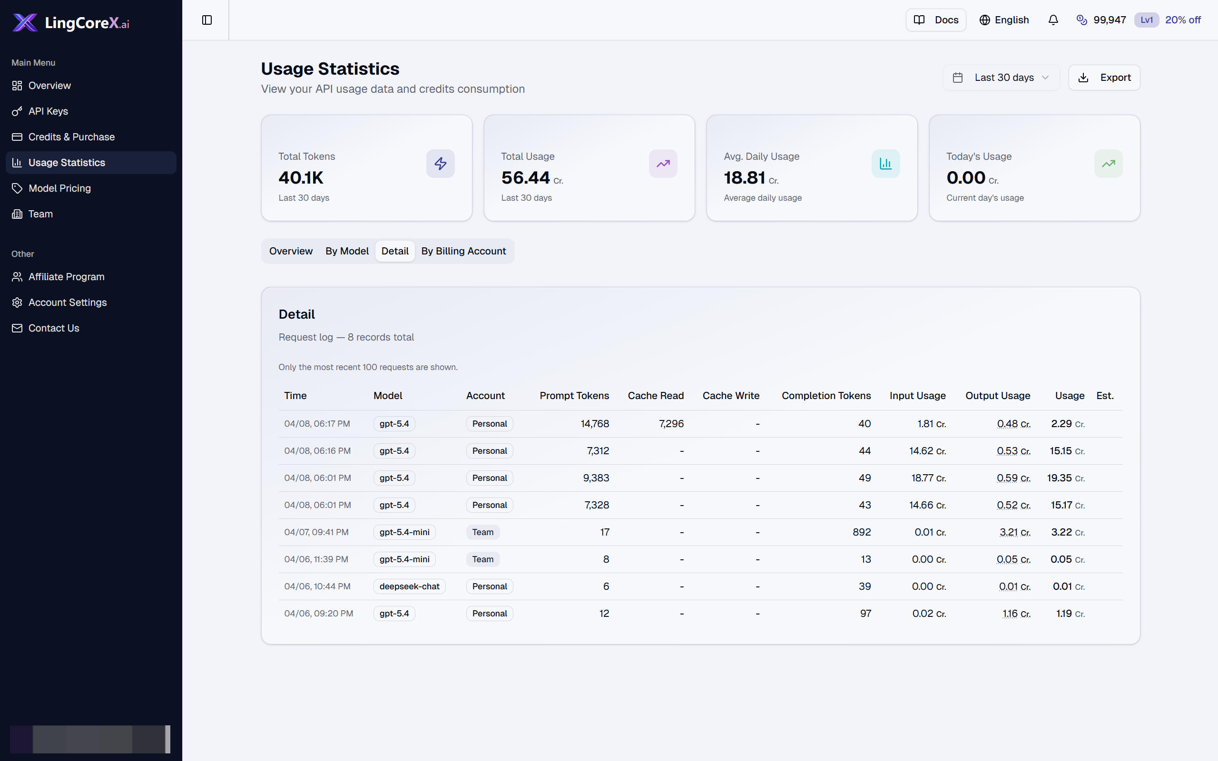Open Affiliate Program page
The width and height of the screenshot is (1218, 761).
[90, 277]
